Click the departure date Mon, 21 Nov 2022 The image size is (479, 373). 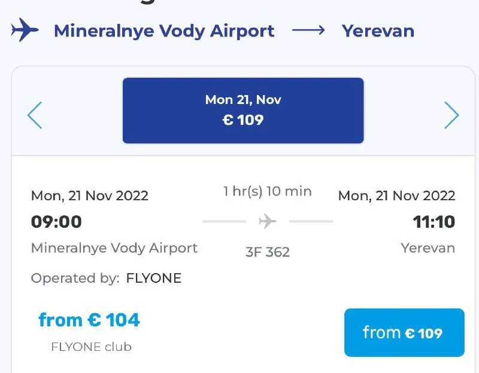tap(90, 195)
